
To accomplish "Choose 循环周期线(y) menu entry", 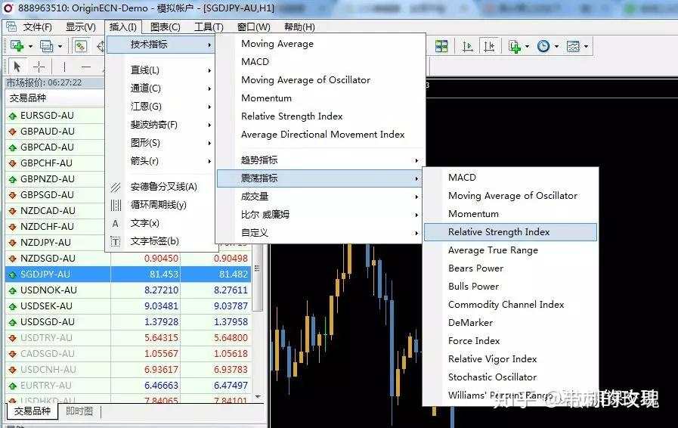I will (x=161, y=205).
